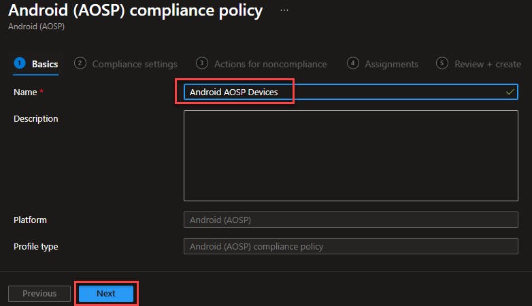Click the Name field label
The height and width of the screenshot is (306, 532).
point(25,92)
